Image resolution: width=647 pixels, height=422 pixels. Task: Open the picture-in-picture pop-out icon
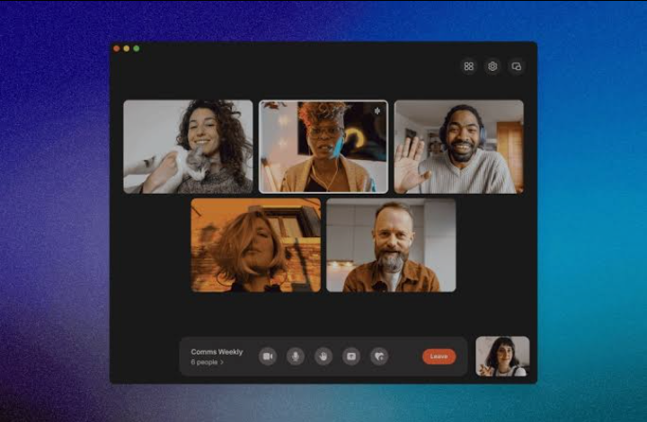click(x=516, y=66)
